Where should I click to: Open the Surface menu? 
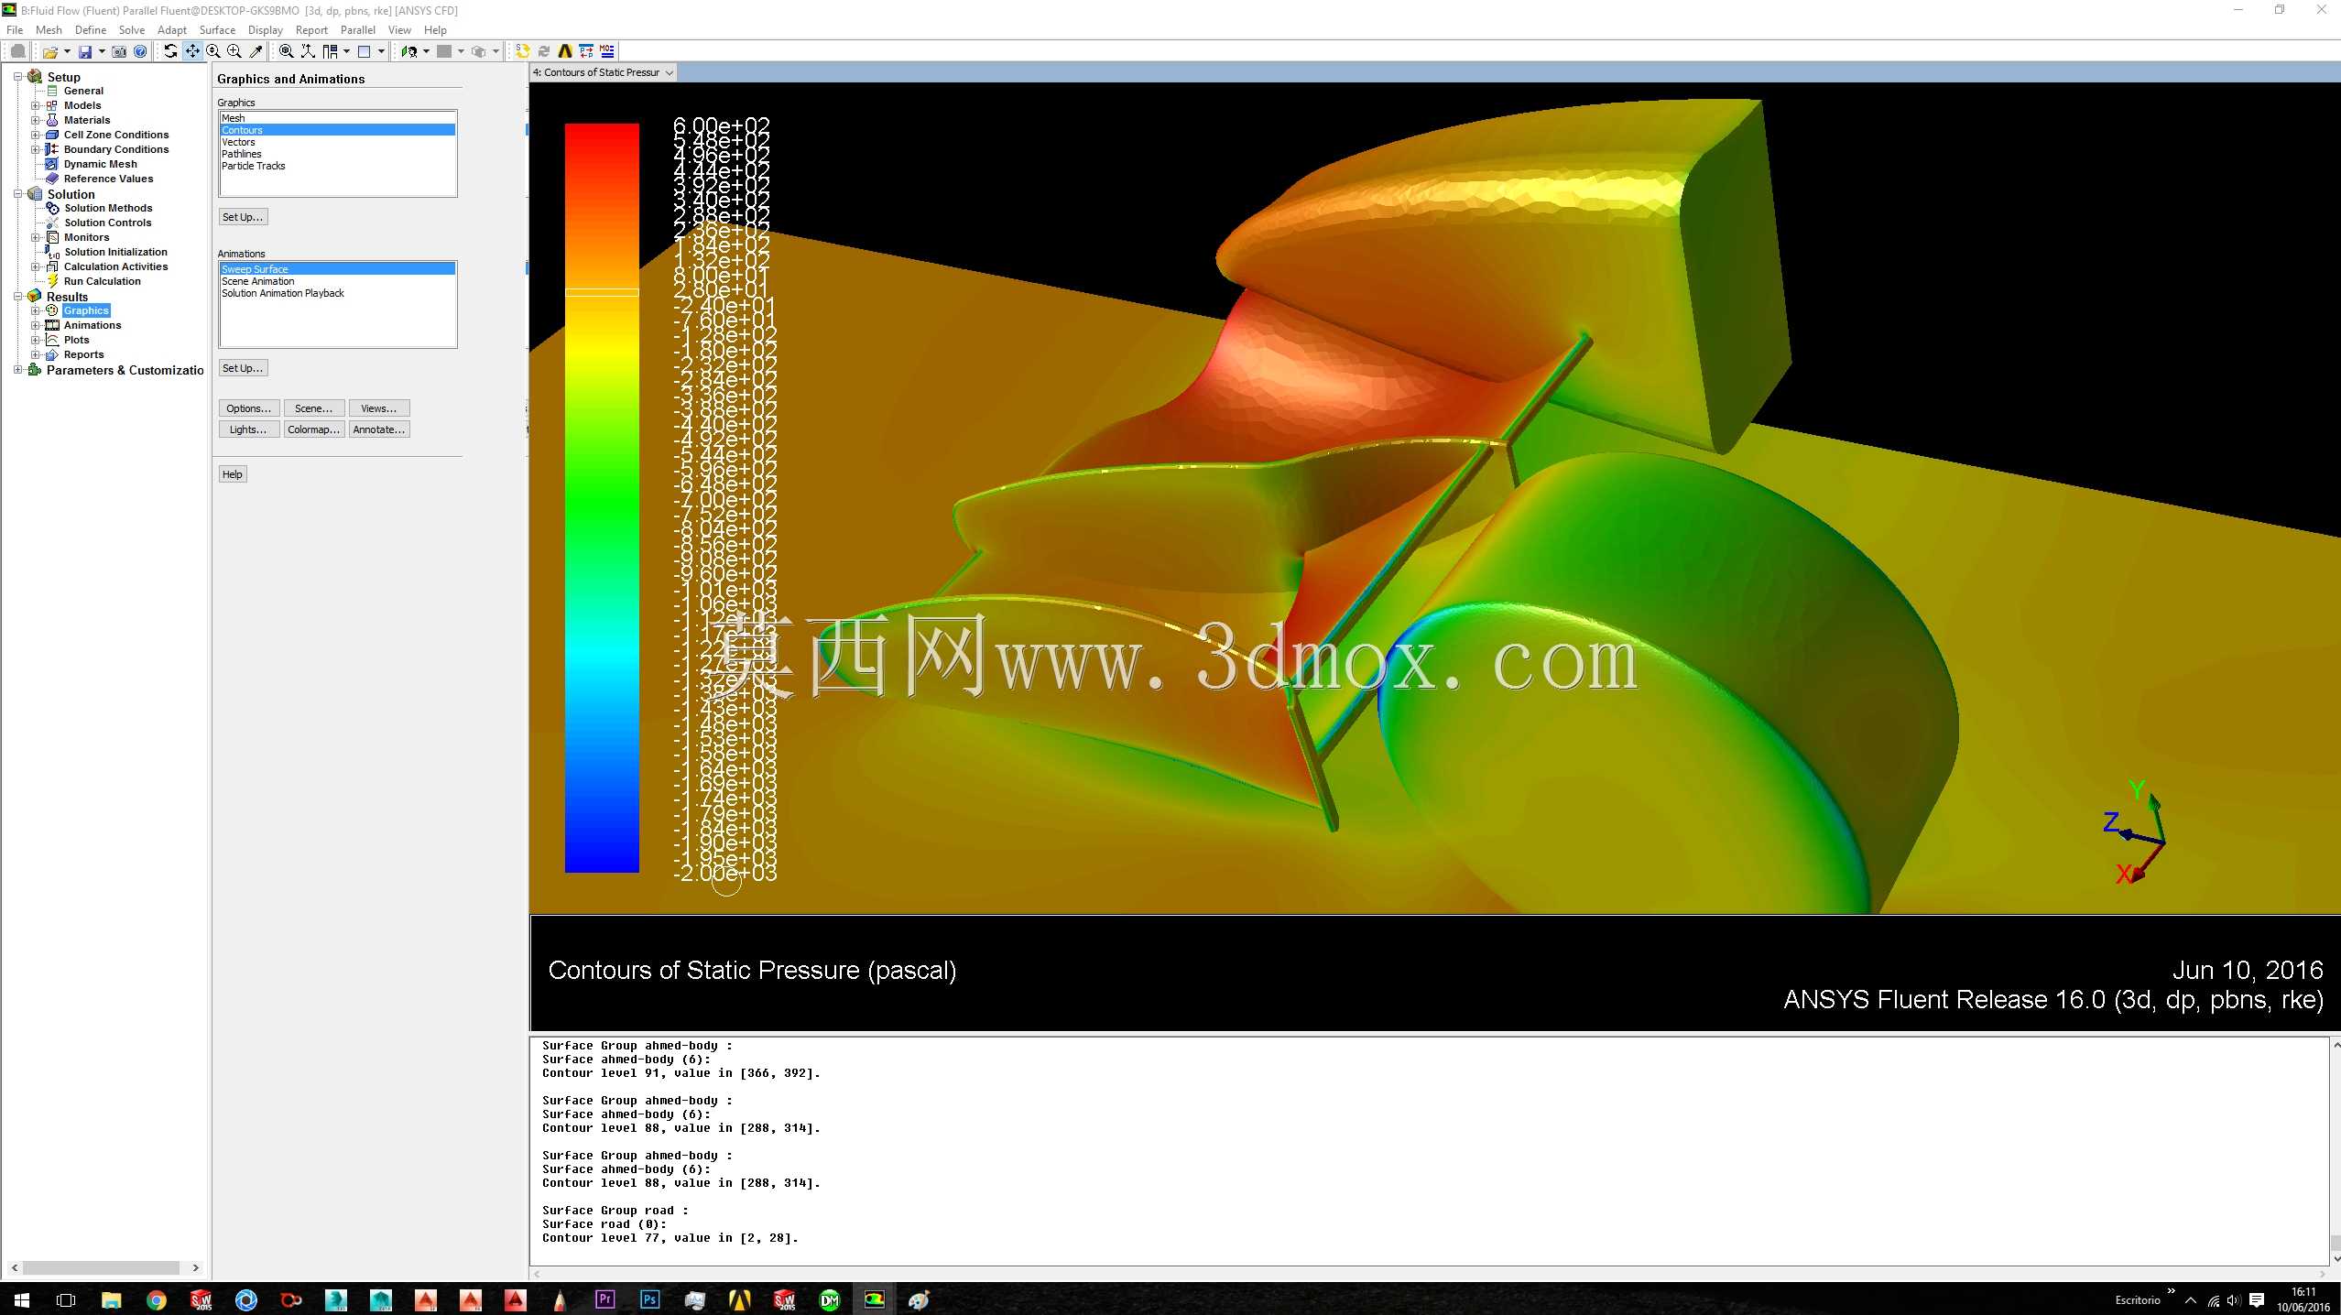point(217,30)
